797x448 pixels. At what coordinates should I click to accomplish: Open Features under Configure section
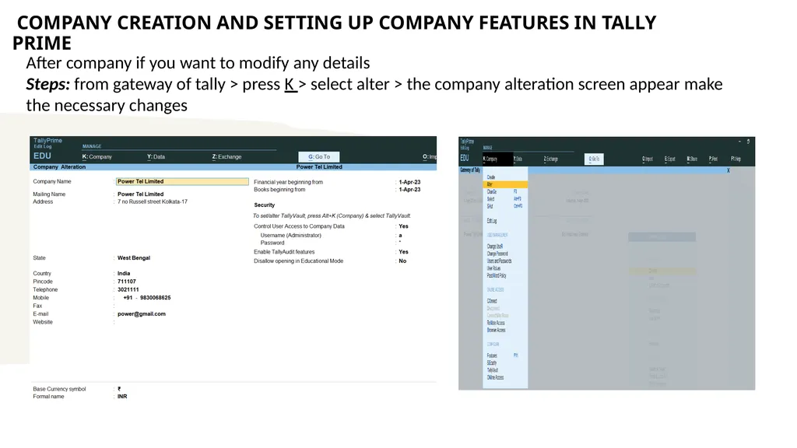coord(492,355)
